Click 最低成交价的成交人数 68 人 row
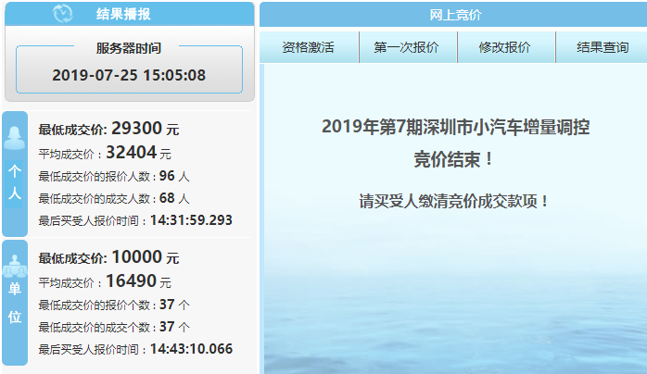This screenshot has width=647, height=374. (x=114, y=198)
